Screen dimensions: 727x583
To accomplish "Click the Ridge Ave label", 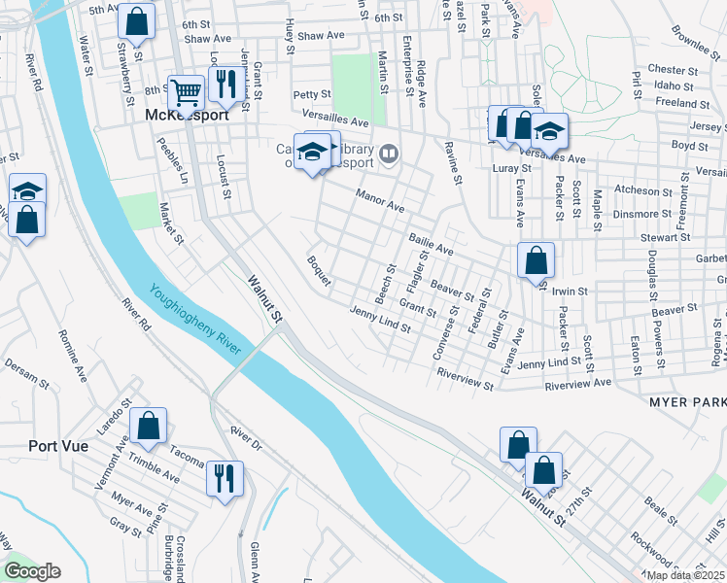I will coord(421,85).
